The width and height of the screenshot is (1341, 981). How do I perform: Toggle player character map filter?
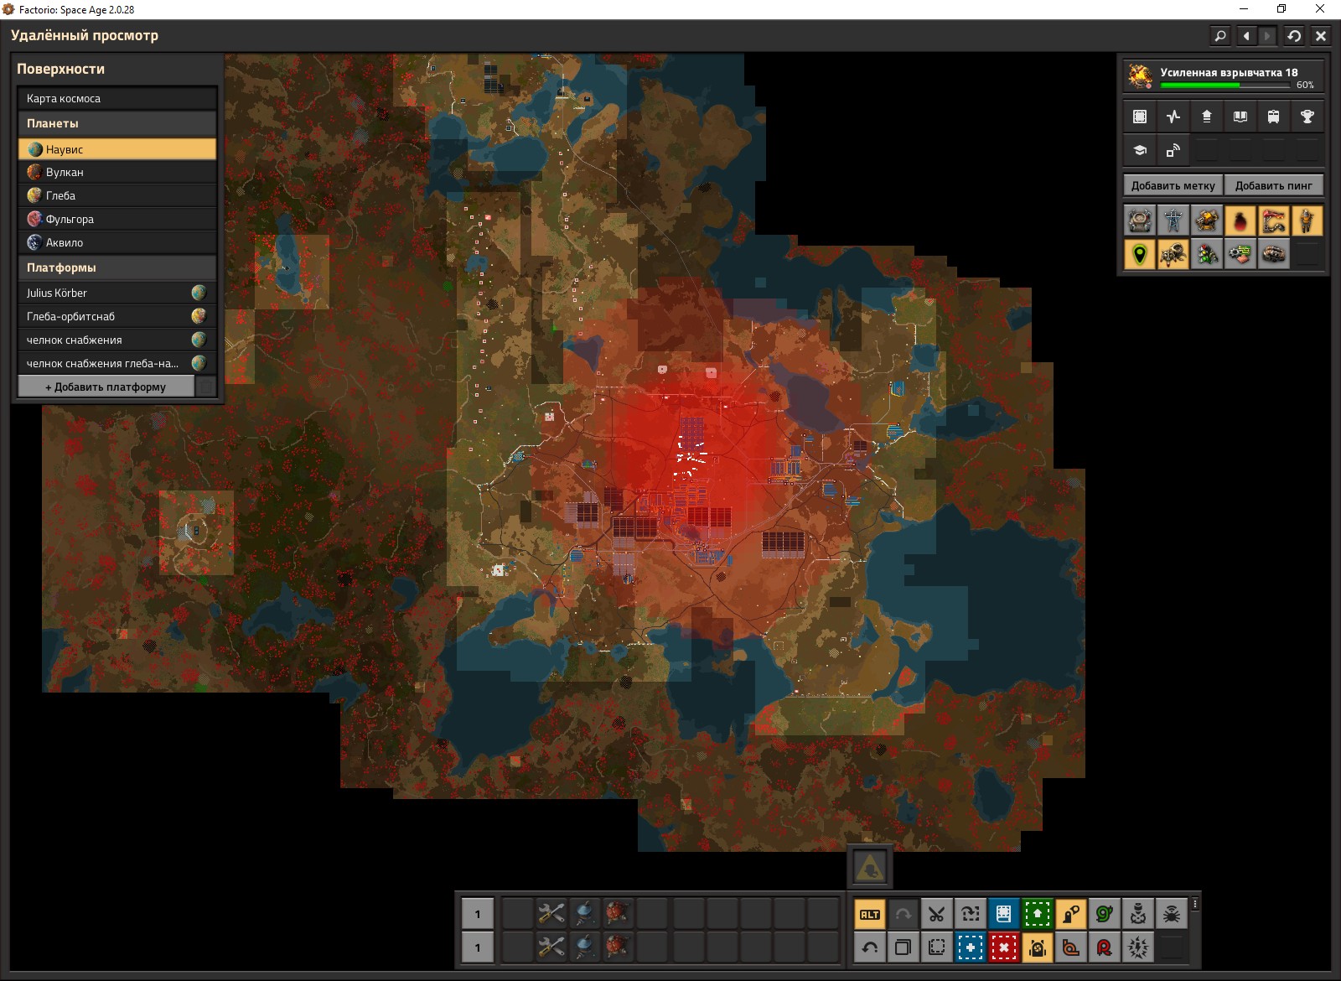tap(1307, 221)
